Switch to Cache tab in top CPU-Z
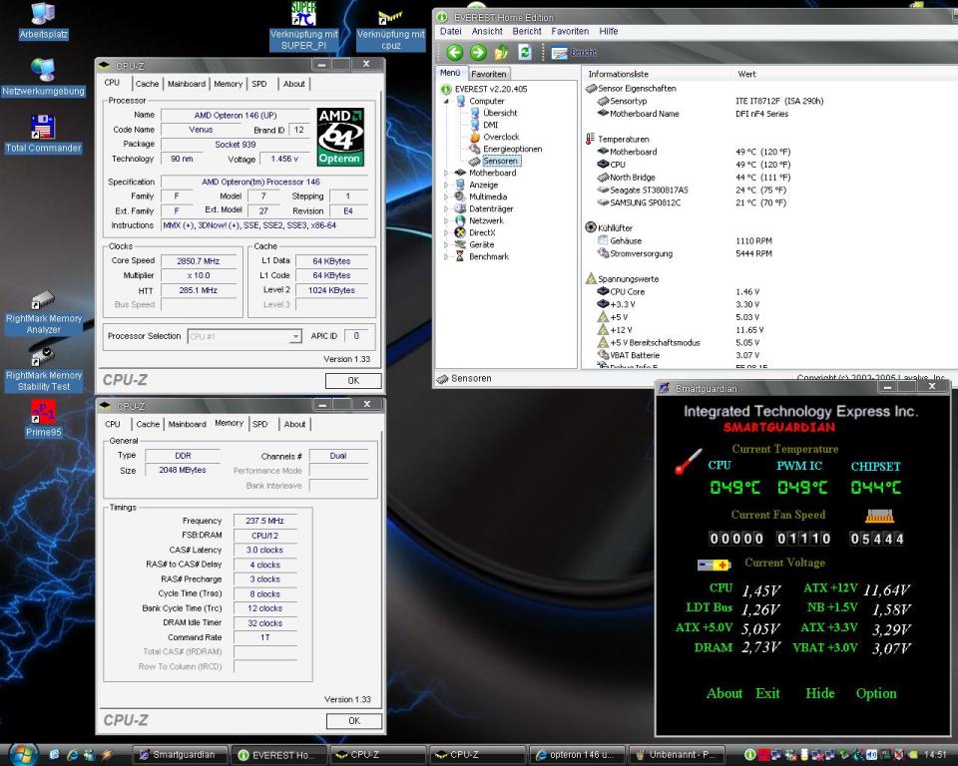 (148, 84)
